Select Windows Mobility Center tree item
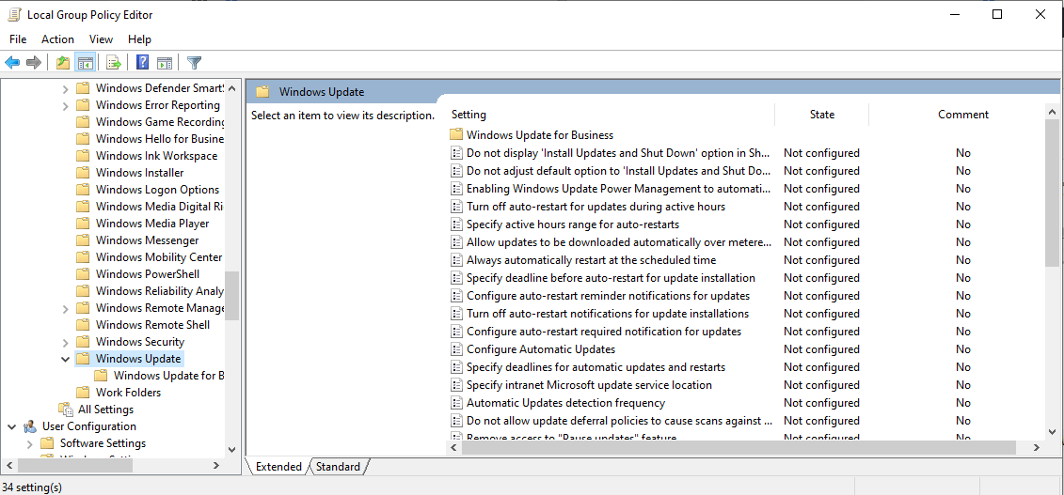The width and height of the screenshot is (1064, 495). pos(159,256)
